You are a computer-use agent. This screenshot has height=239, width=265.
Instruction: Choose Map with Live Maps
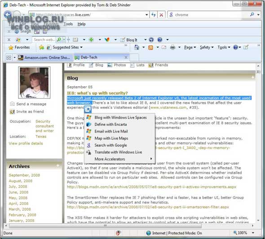[119, 138]
